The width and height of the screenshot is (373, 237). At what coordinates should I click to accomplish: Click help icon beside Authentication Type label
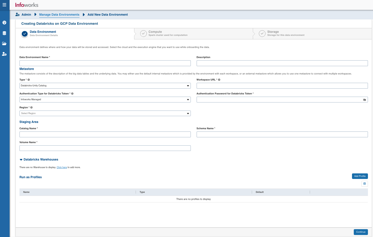tap(72, 94)
